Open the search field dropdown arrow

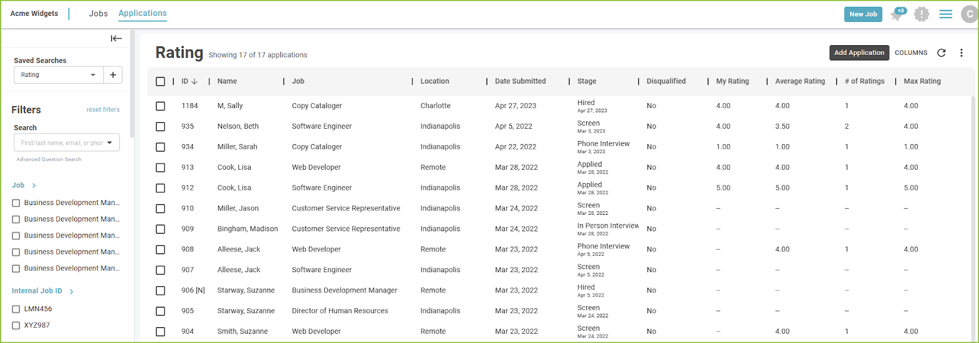point(110,143)
